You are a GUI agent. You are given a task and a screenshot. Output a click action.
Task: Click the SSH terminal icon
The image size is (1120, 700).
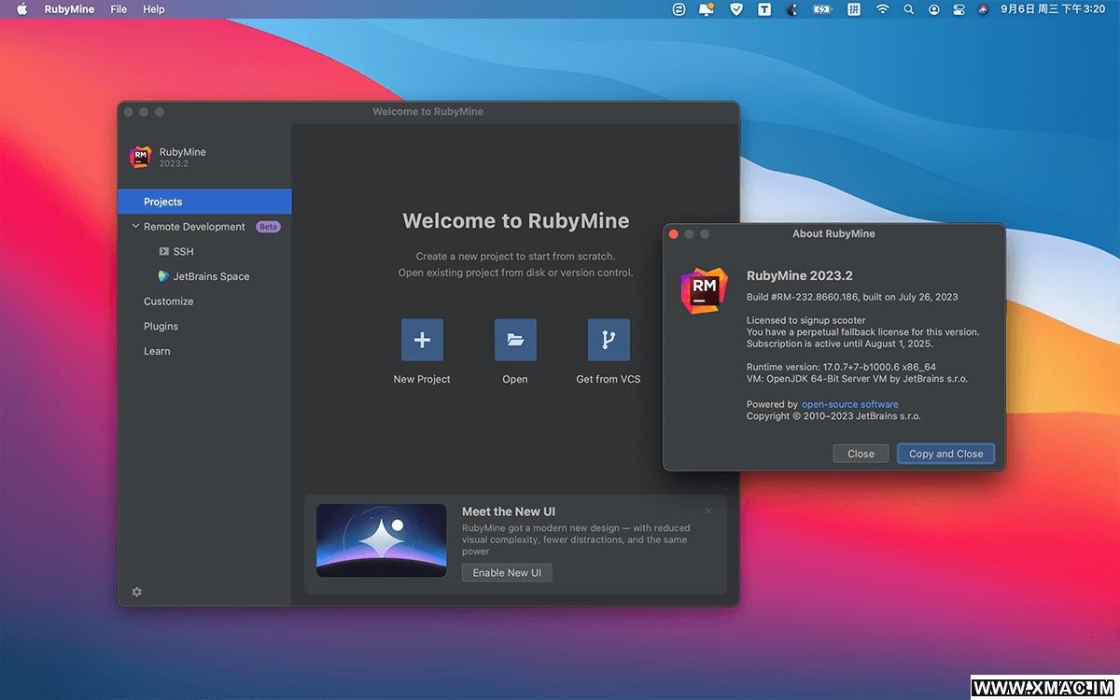(164, 252)
